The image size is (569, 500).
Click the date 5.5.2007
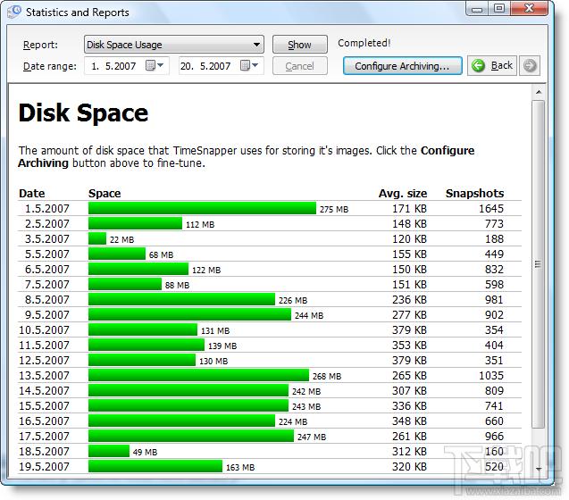point(46,254)
